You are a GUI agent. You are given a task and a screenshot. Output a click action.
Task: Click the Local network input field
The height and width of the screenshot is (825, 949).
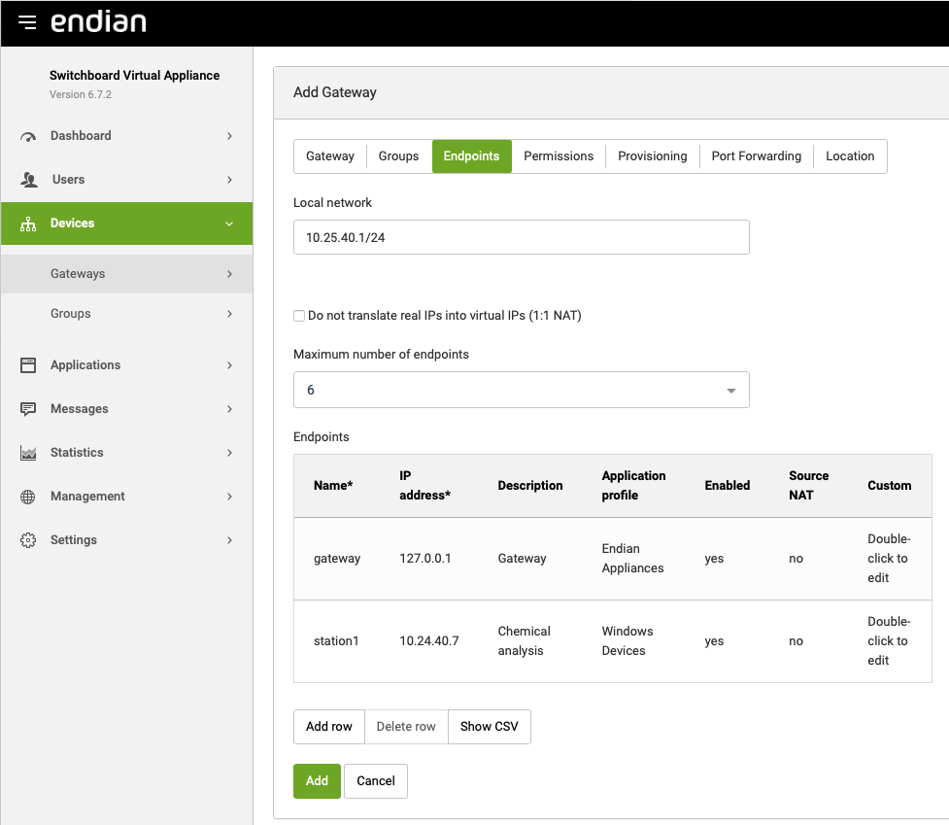pos(521,238)
